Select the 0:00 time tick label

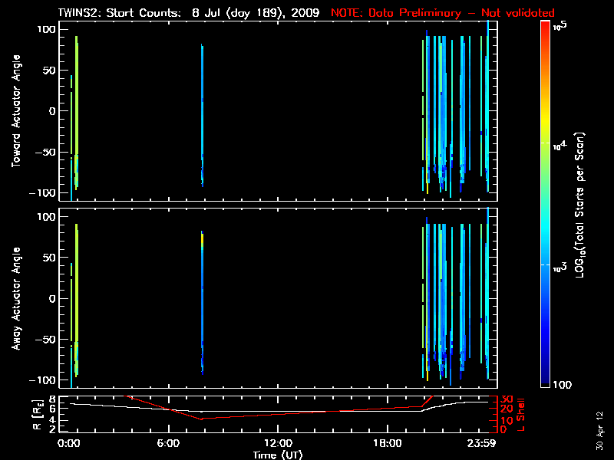pos(69,443)
